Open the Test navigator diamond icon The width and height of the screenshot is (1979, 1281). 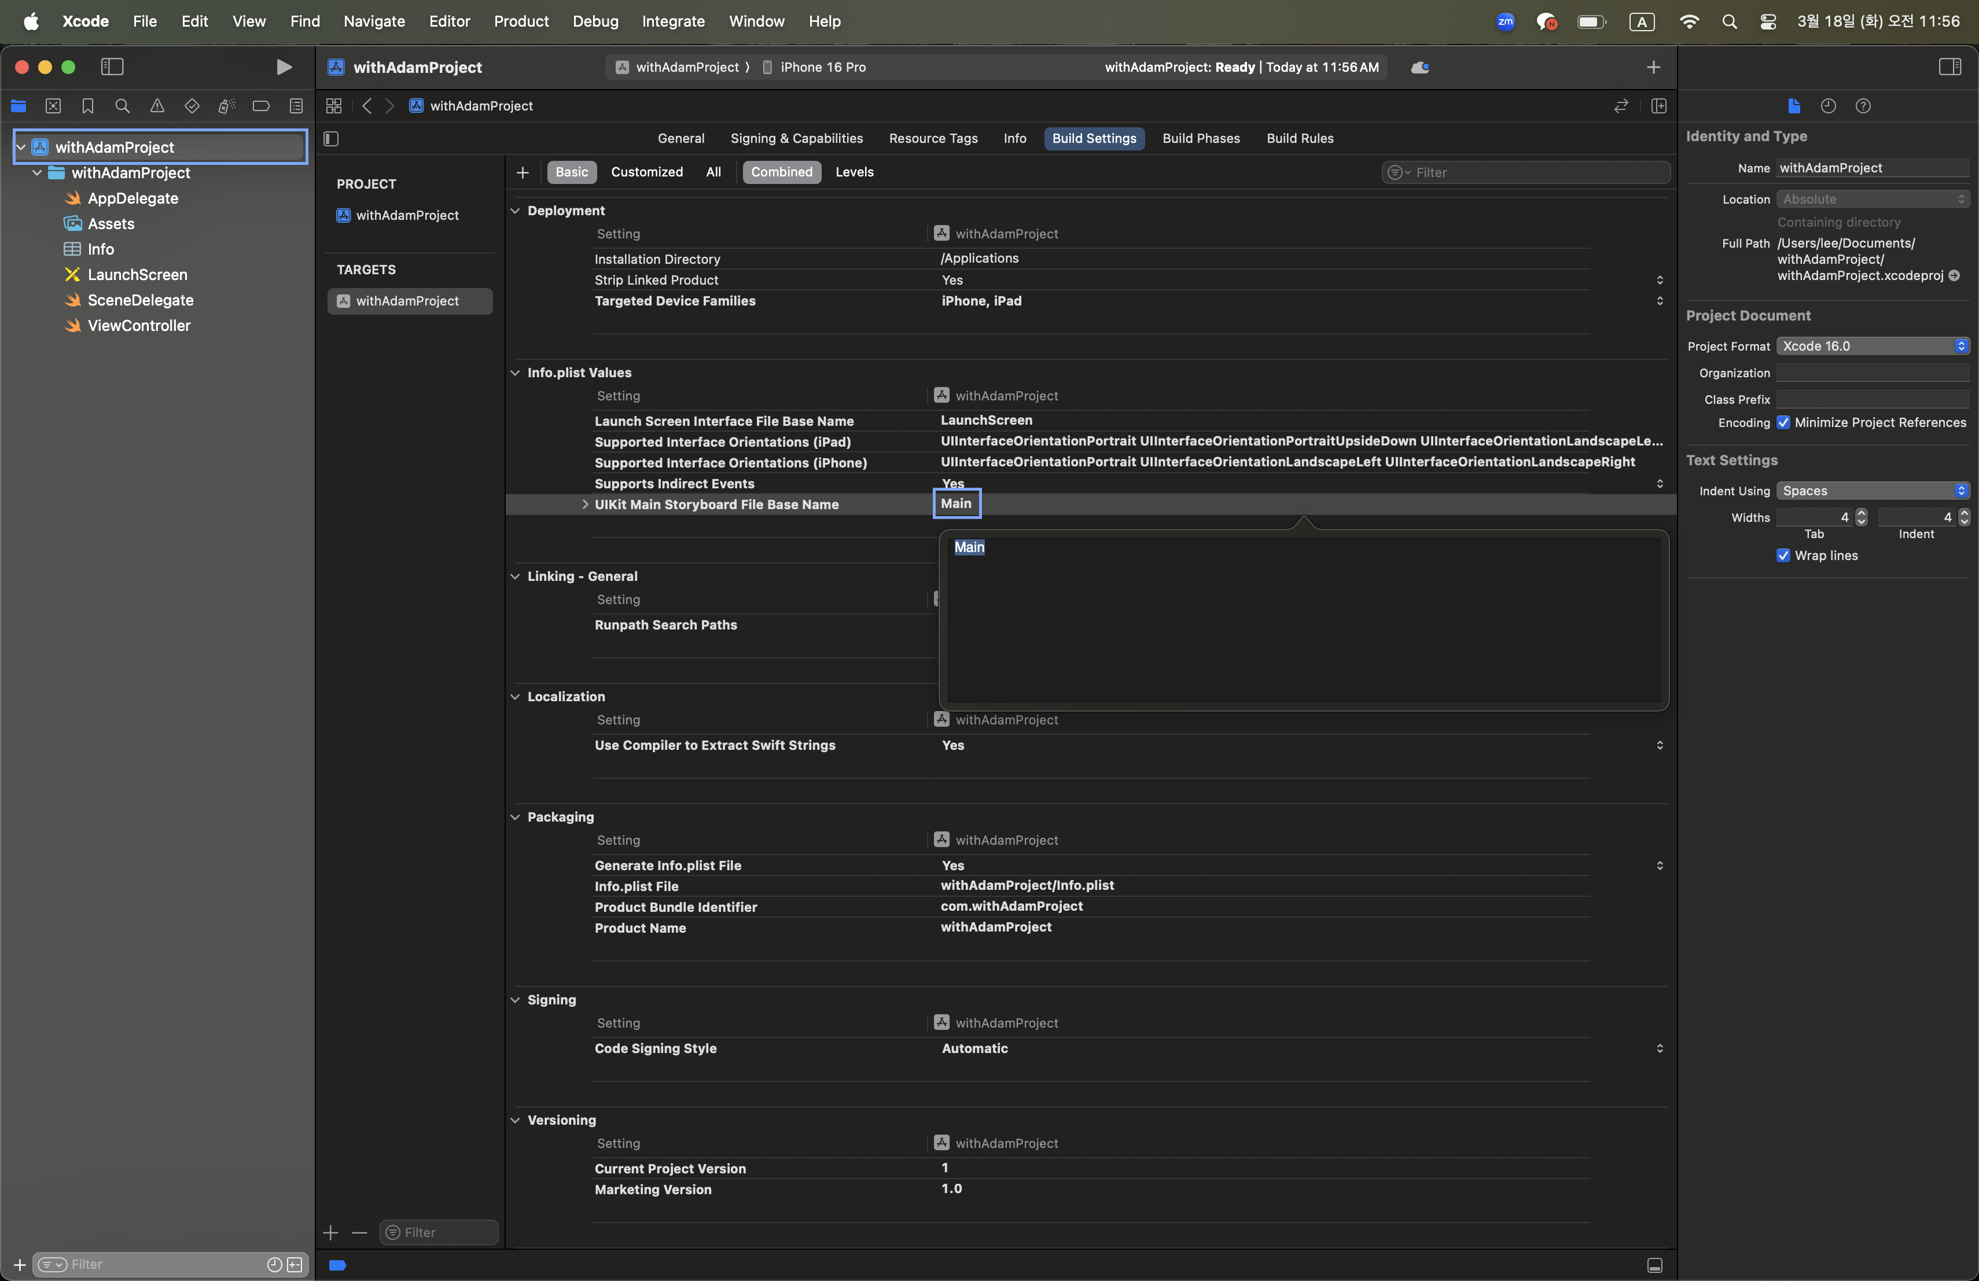click(x=192, y=105)
